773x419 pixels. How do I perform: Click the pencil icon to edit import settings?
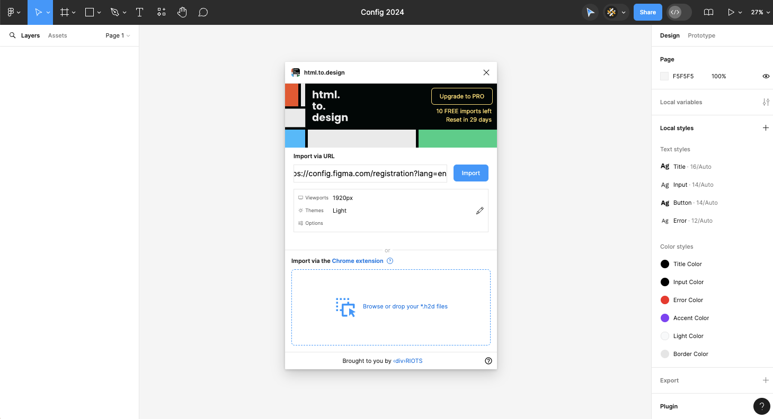point(479,211)
